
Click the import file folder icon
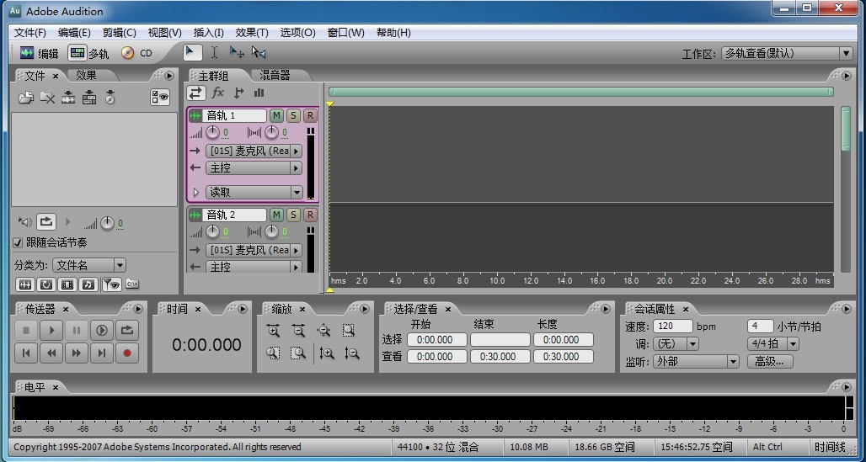26,98
